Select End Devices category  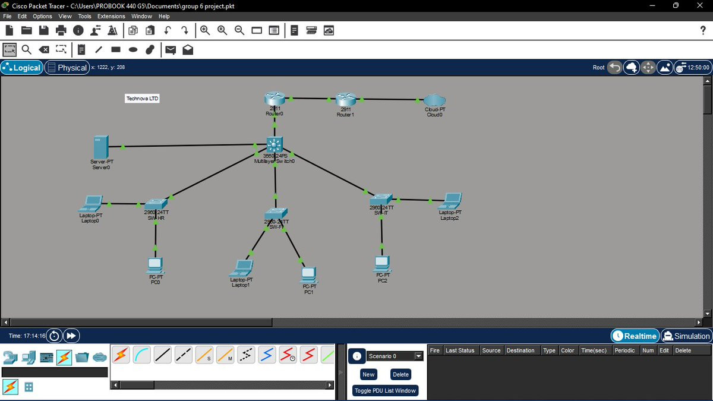[x=28, y=357]
